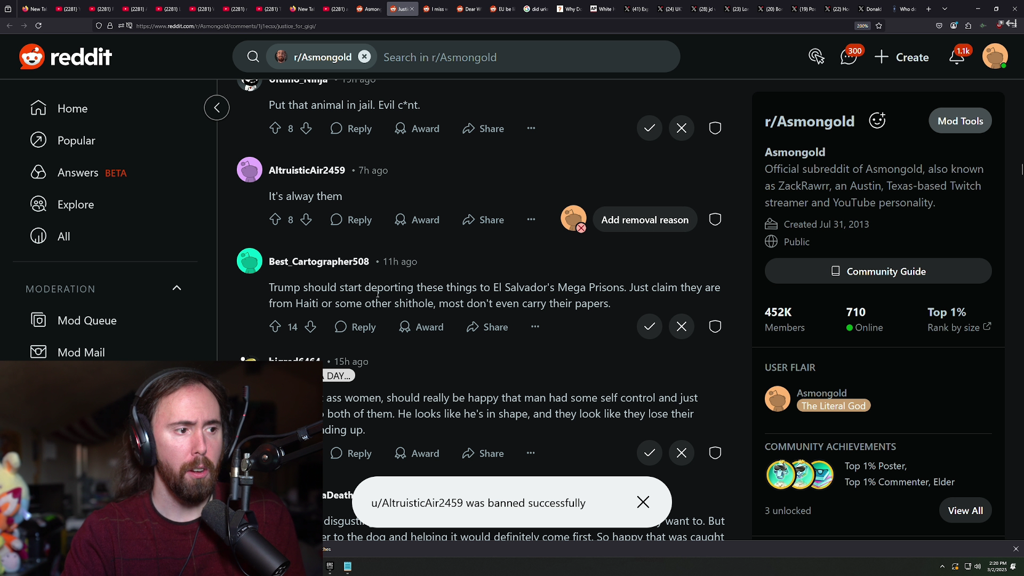The height and width of the screenshot is (576, 1024).
Task: Open the user profile avatar menu
Action: (995, 57)
